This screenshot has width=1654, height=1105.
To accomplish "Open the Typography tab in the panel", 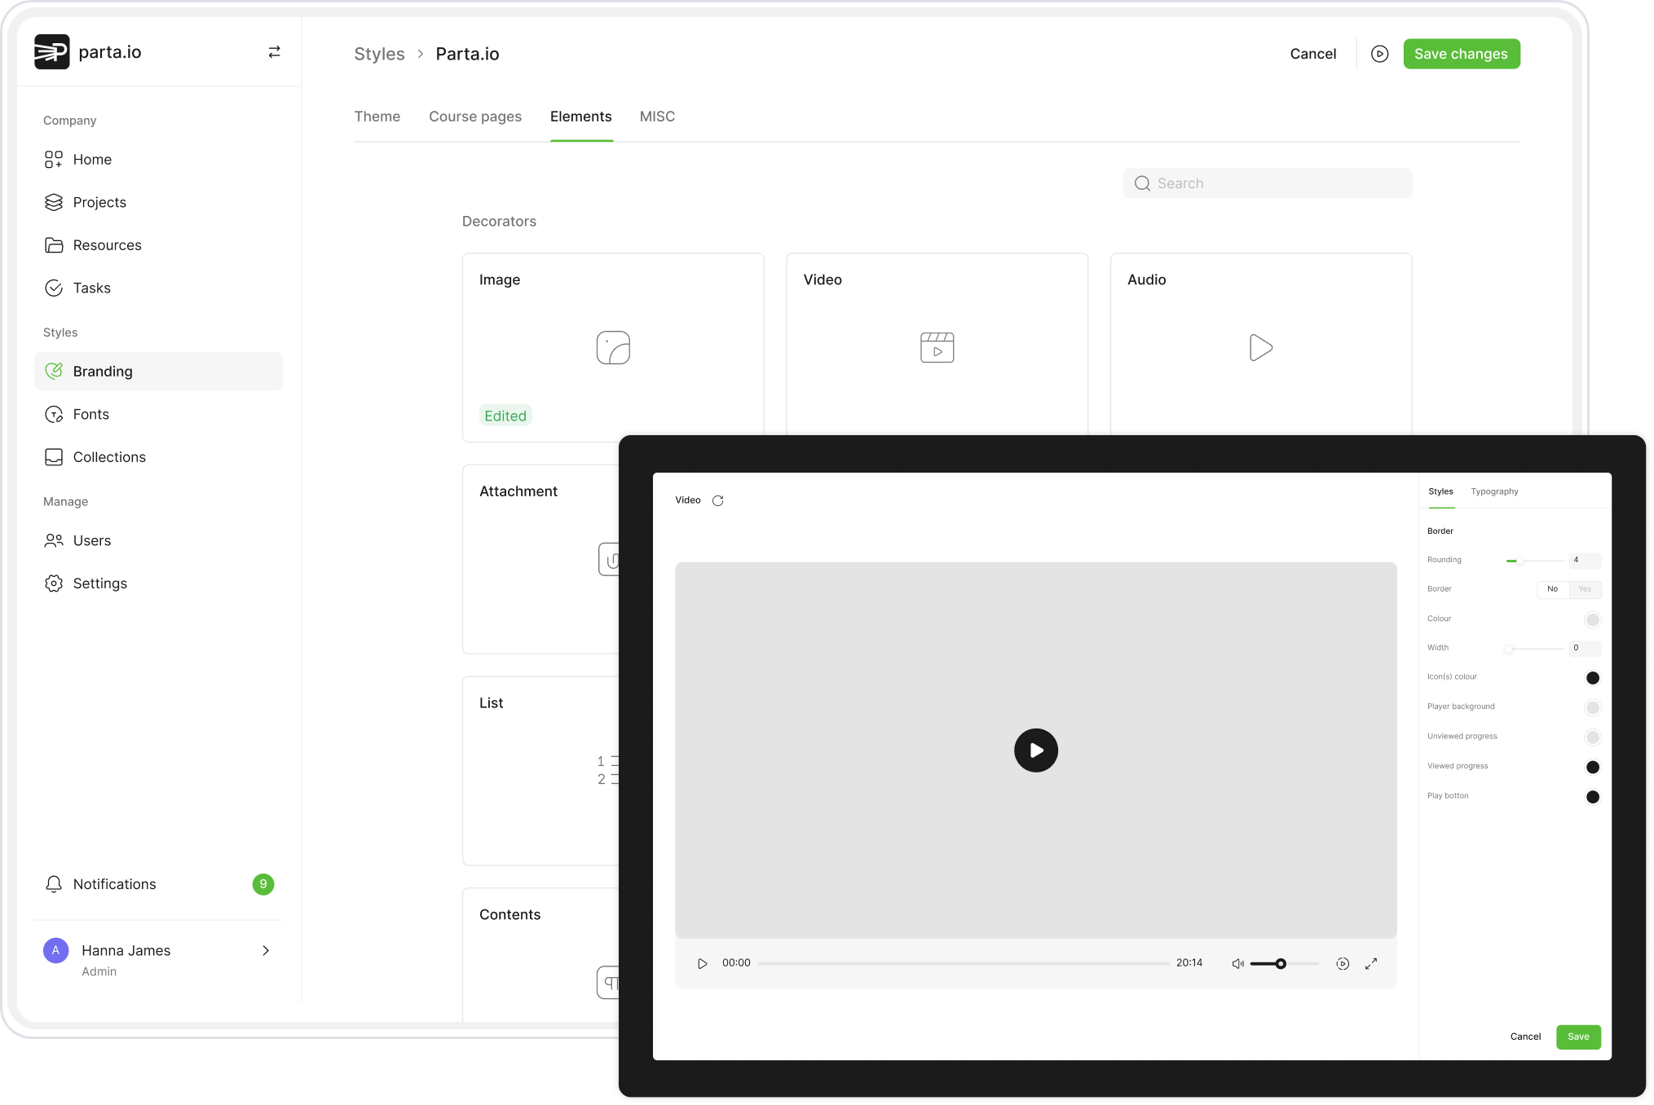I will point(1494,491).
